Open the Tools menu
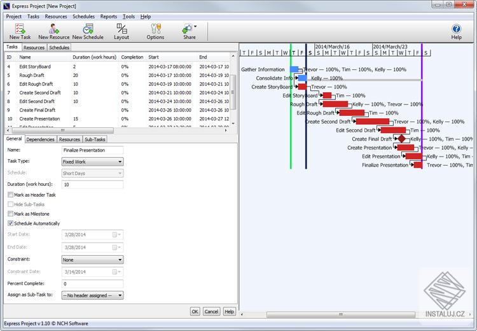Image resolution: width=477 pixels, height=331 pixels. click(x=128, y=17)
